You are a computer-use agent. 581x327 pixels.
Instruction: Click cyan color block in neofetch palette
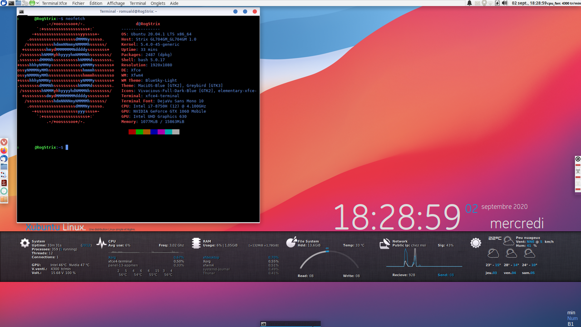click(168, 132)
